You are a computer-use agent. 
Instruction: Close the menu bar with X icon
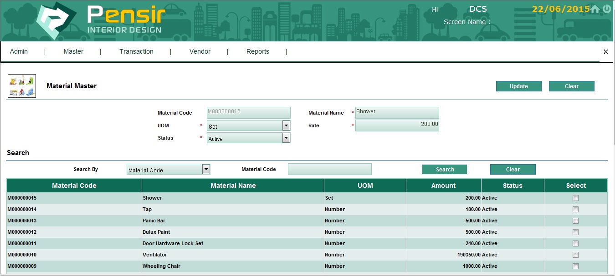tap(605, 52)
